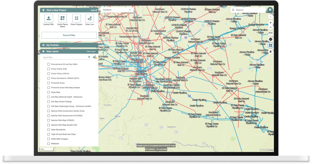Print the map using the printer icon
Viewport: 312px width, 164px height.
click(x=270, y=40)
